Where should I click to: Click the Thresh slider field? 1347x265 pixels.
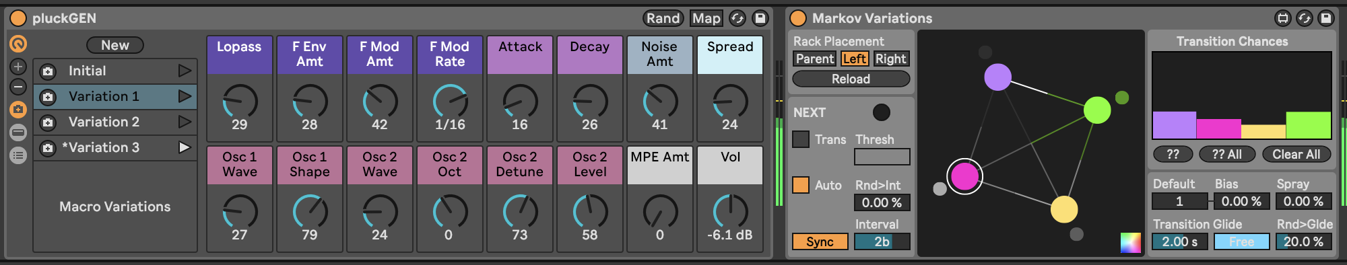tap(882, 157)
